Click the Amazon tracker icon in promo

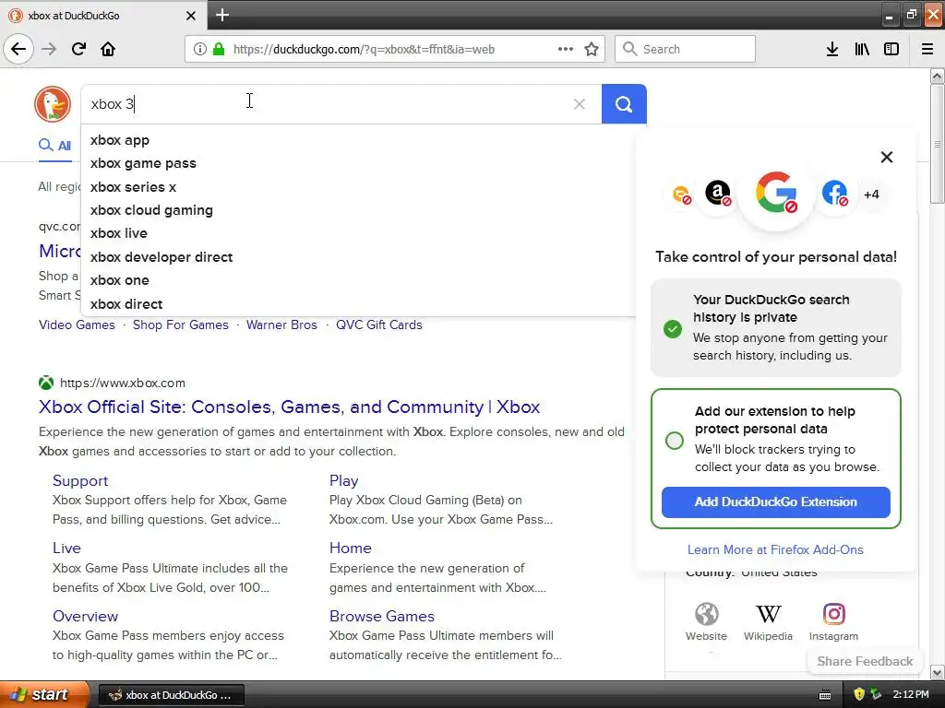(x=718, y=194)
